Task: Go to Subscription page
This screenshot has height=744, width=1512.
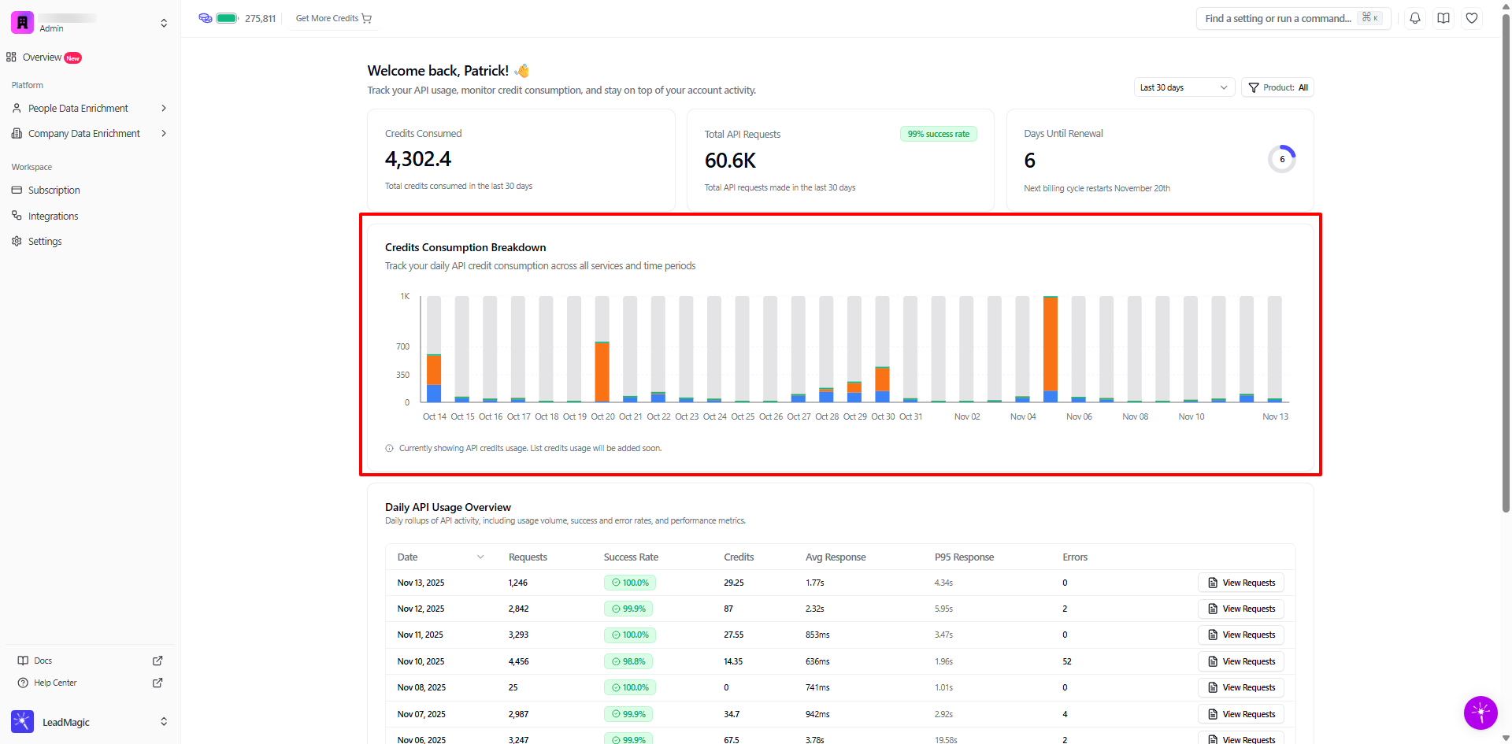Action: [54, 191]
